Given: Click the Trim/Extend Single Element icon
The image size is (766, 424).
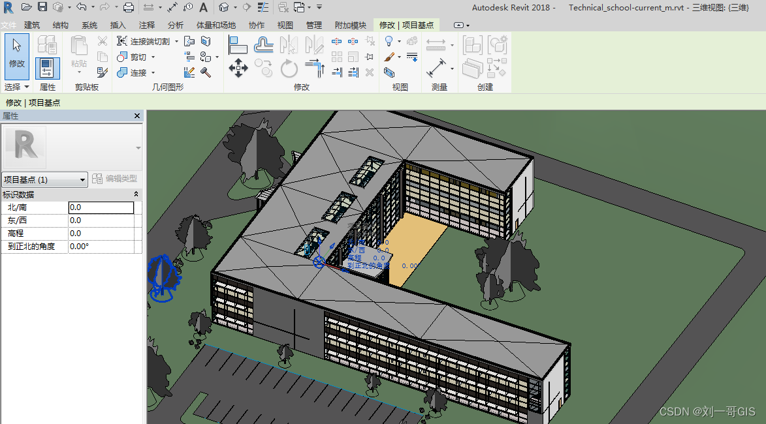Looking at the screenshot, I should click(x=336, y=72).
